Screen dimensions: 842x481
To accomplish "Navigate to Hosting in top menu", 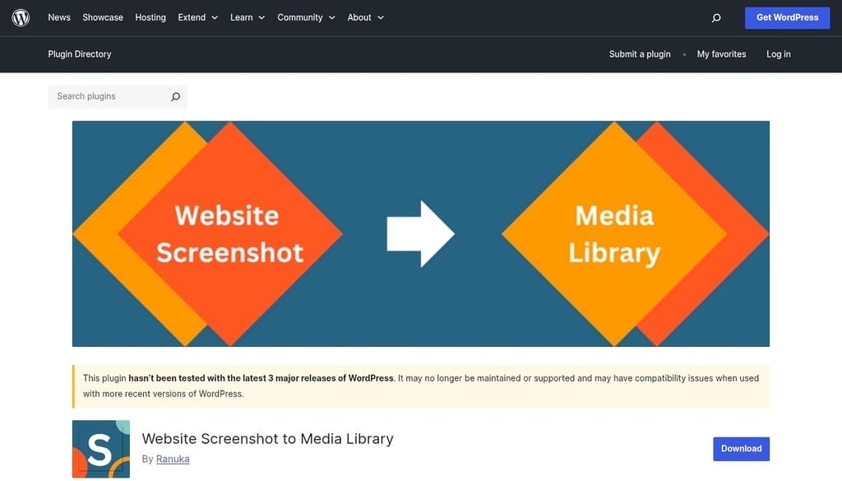I will (150, 17).
